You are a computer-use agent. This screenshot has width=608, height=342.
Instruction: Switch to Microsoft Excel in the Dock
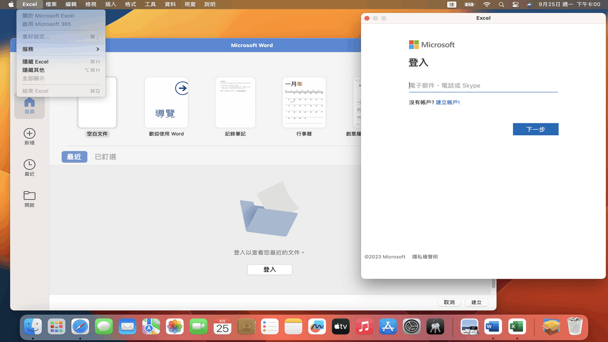coord(517,327)
